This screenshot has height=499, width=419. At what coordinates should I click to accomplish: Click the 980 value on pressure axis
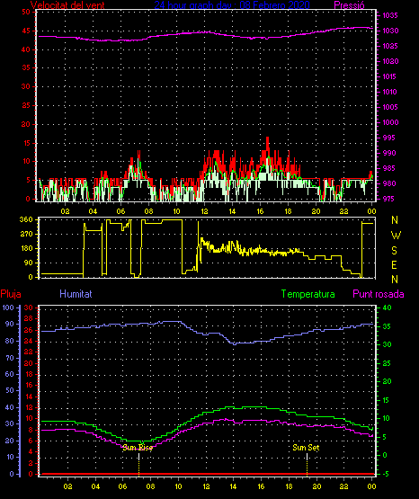pyautogui.click(x=390, y=183)
